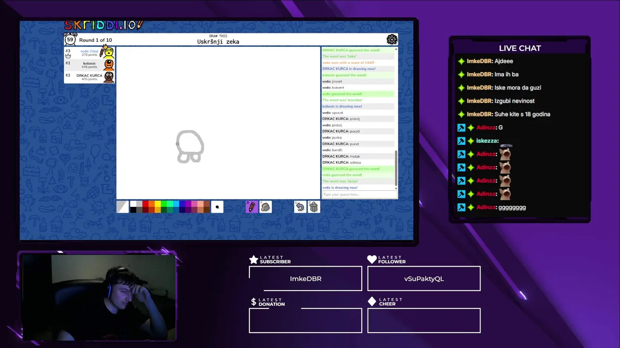This screenshot has width=620, height=348.
Task: Pick the sky blue color swatch
Action: tap(176, 203)
